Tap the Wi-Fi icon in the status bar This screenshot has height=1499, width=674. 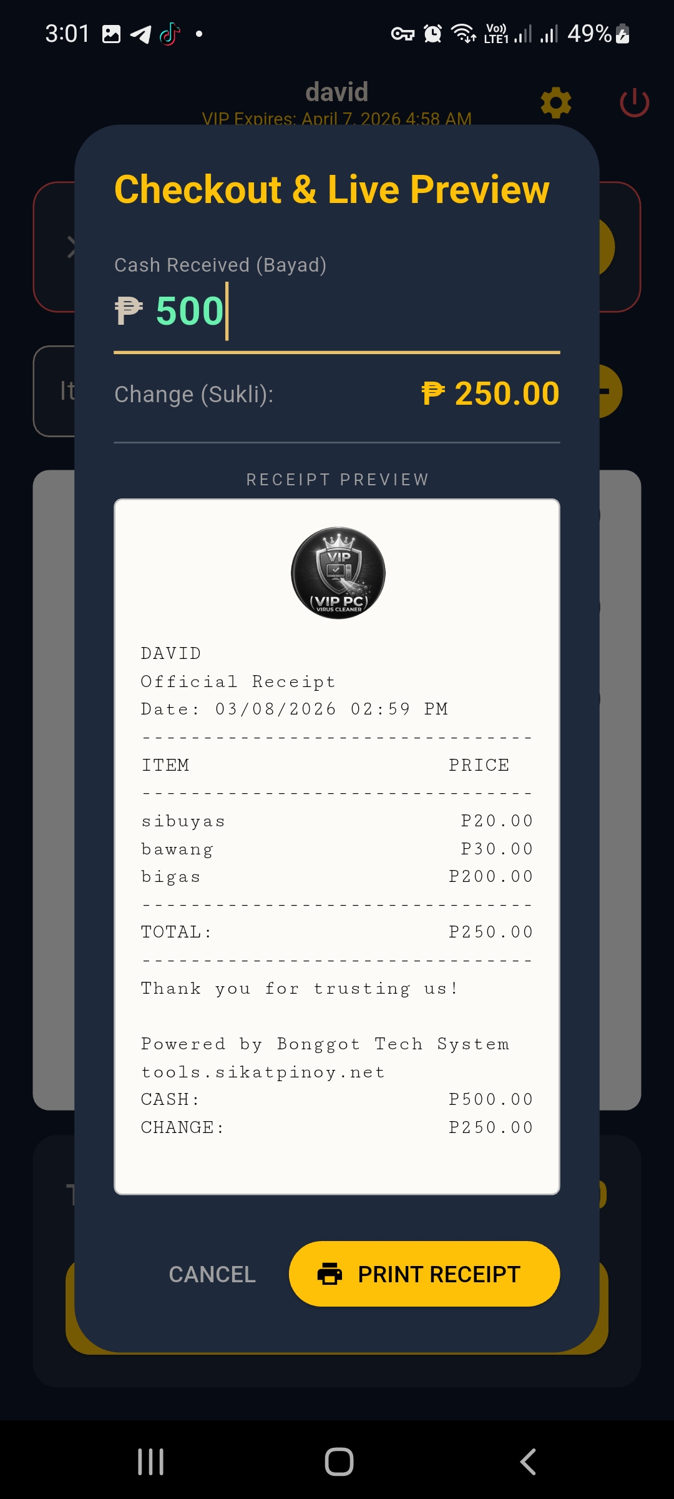point(462,34)
